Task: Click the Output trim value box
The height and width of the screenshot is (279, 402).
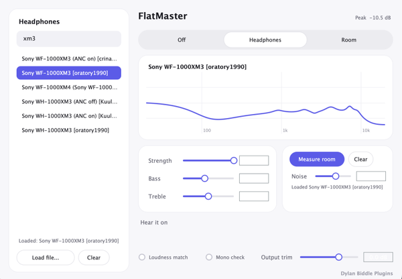Action: click(378, 257)
